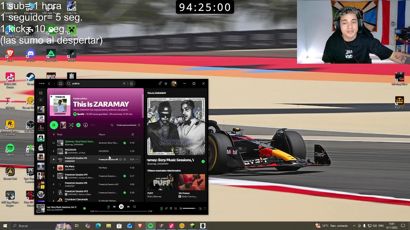410x230 pixels.
Task: Hide Freestyle Session #5 using the minus circle icon
Action: pyautogui.click(x=120, y=159)
